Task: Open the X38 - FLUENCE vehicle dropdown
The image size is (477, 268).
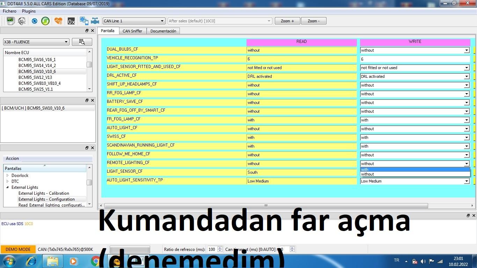Action: tap(36, 42)
